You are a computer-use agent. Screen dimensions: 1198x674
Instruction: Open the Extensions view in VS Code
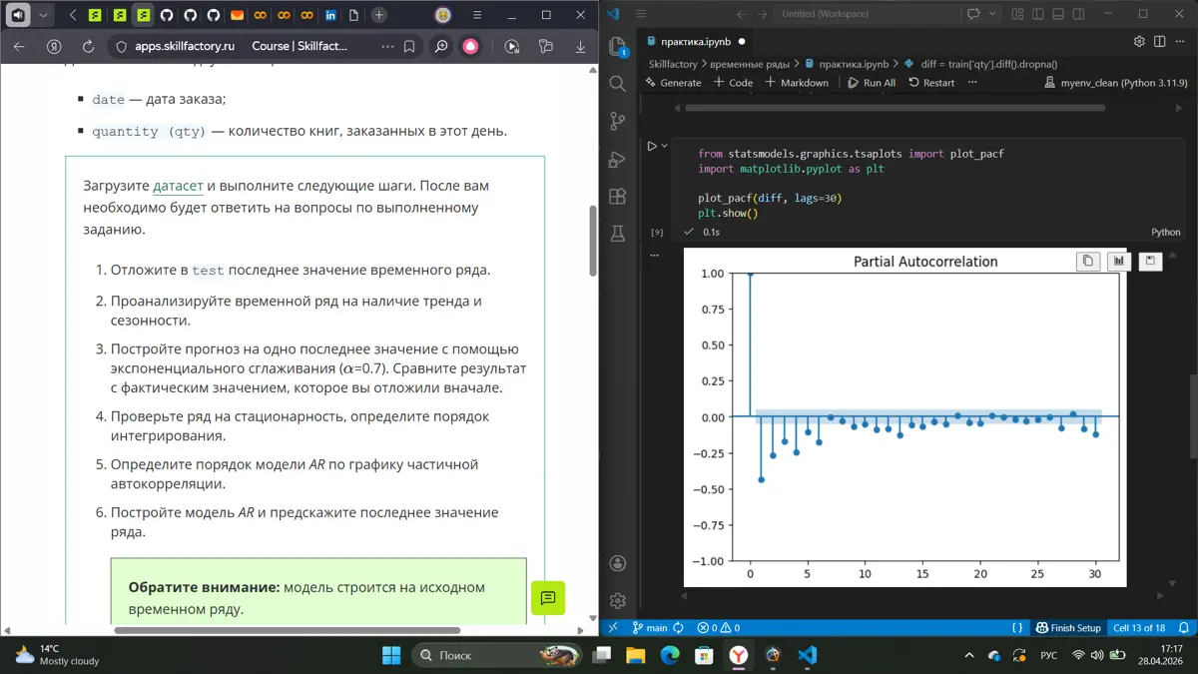(618, 197)
